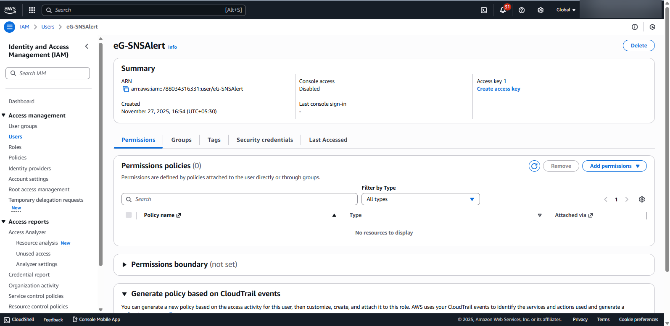
Task: Open table preferences gear in policies panel
Action: pos(642,199)
